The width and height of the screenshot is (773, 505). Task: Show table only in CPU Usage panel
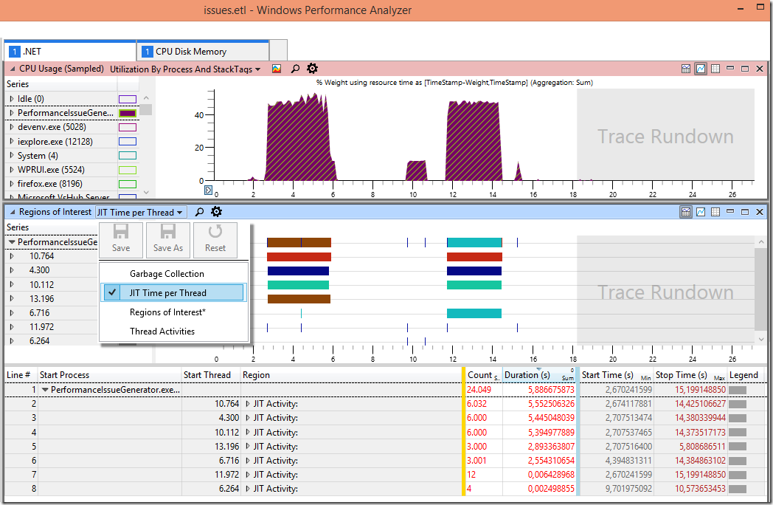pyautogui.click(x=715, y=69)
